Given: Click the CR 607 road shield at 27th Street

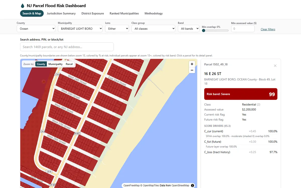Looking at the screenshot, I should click(x=77, y=133).
